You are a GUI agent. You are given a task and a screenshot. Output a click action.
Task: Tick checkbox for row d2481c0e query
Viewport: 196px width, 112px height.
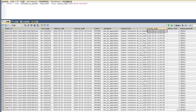(3, 31)
